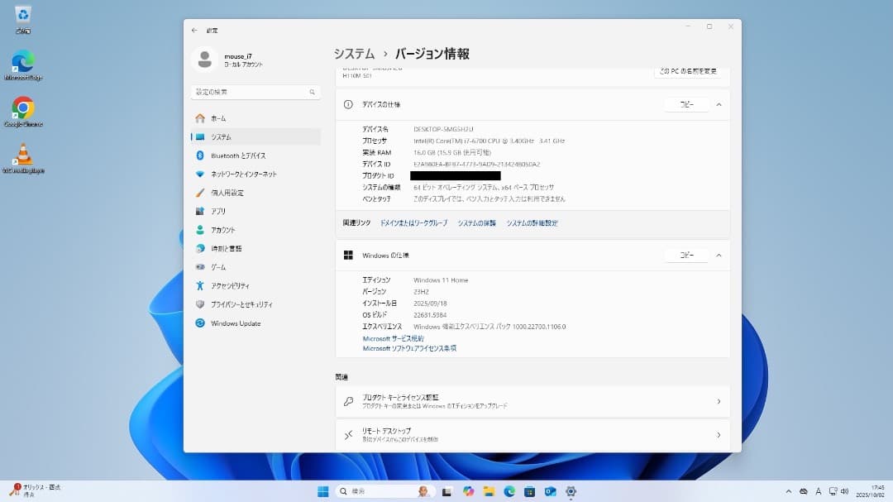The height and width of the screenshot is (502, 893).
Task: Open Microsoft Store from the taskbar
Action: (529, 494)
